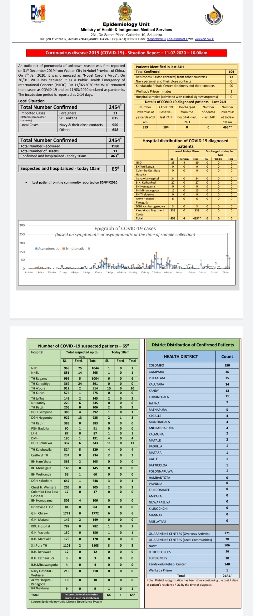Click the 27-May date on chart axis
This screenshot has height=616, width=253.
156,273
